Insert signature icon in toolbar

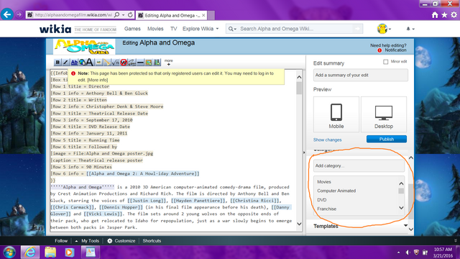(132, 63)
